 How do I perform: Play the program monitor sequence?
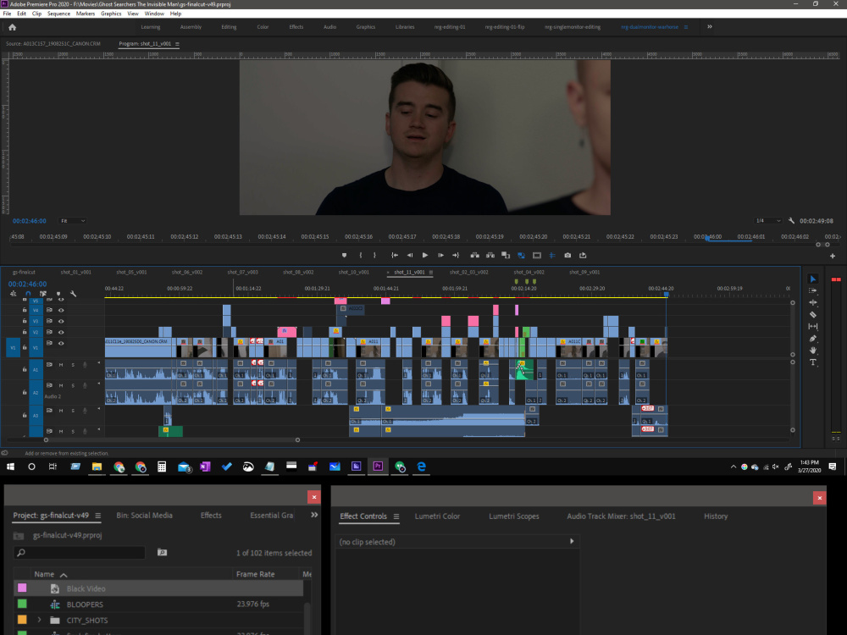(425, 256)
